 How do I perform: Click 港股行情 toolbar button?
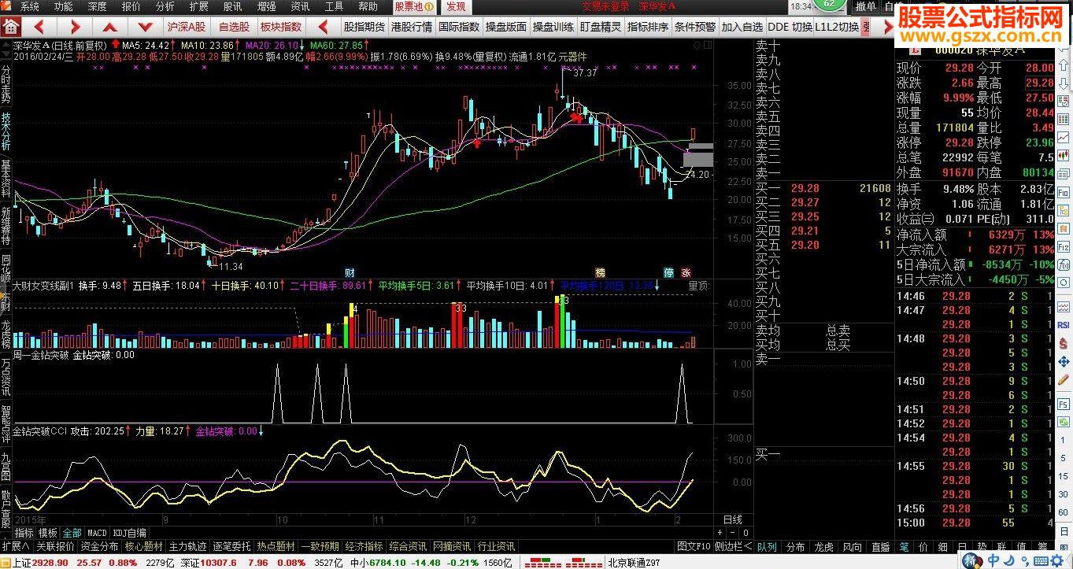click(411, 27)
